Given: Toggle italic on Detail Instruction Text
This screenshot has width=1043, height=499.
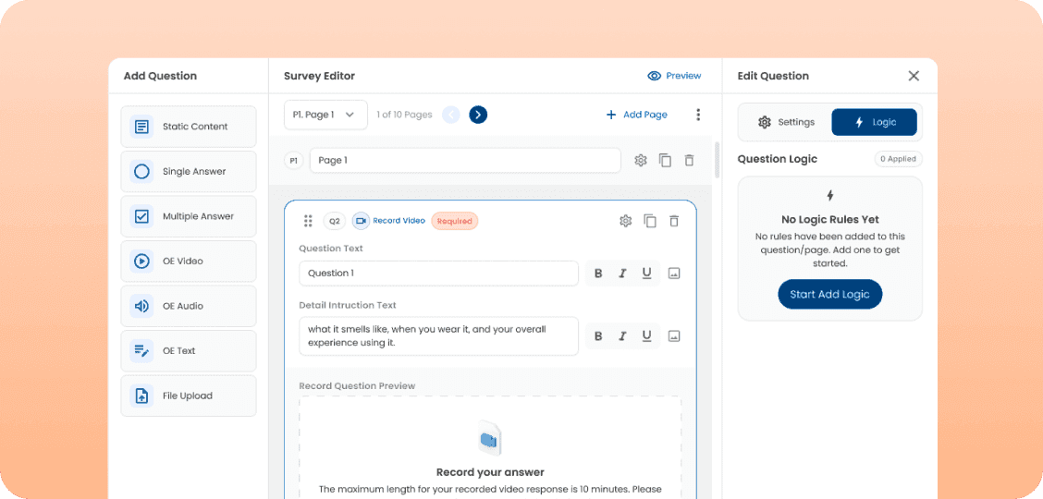Looking at the screenshot, I should coord(622,336).
